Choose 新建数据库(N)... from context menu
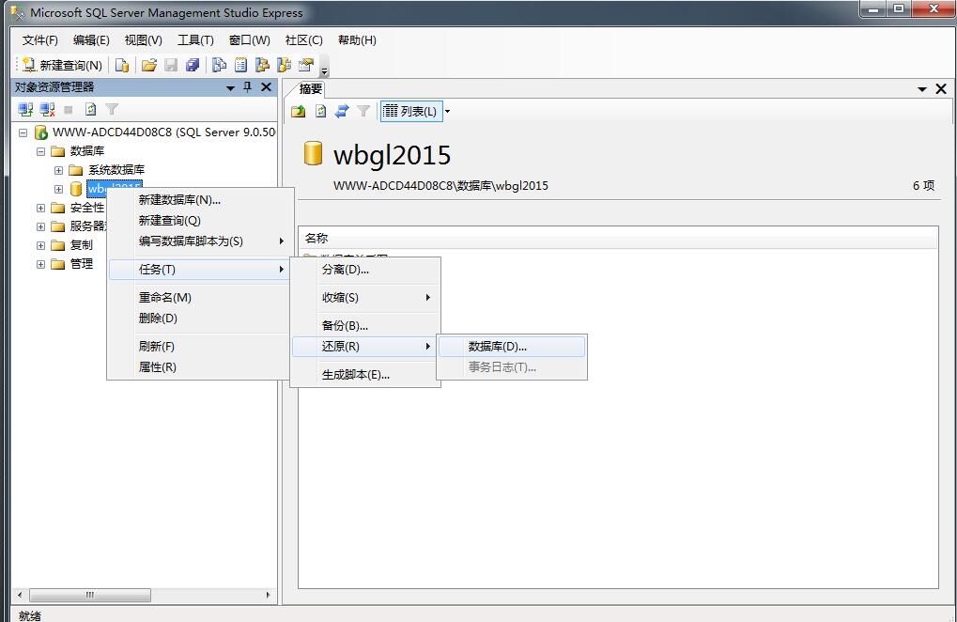This screenshot has width=957, height=622. pyautogui.click(x=199, y=199)
